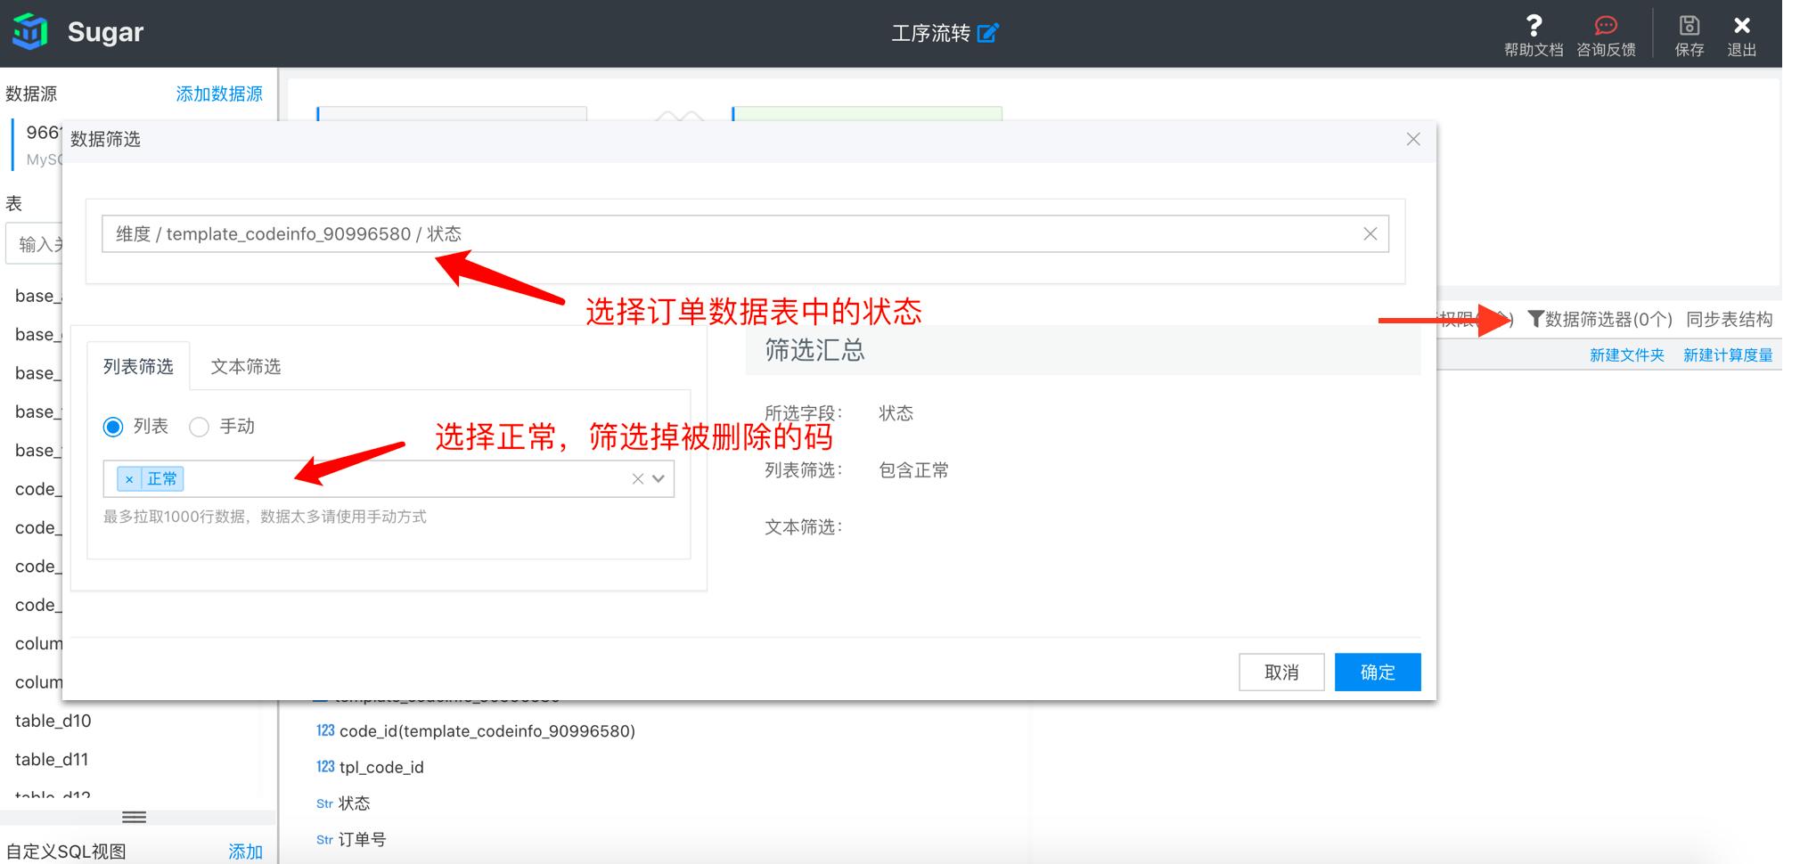This screenshot has height=864, width=1800.
Task: Switch to 列表筛选 tab
Action: point(138,366)
